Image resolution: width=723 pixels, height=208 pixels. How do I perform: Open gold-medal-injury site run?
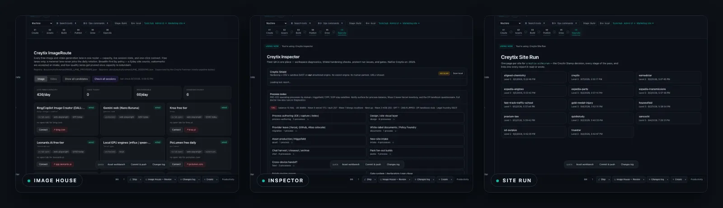click(601, 104)
